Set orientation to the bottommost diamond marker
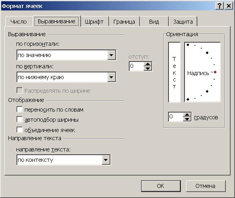235x198 pixels. click(188, 99)
